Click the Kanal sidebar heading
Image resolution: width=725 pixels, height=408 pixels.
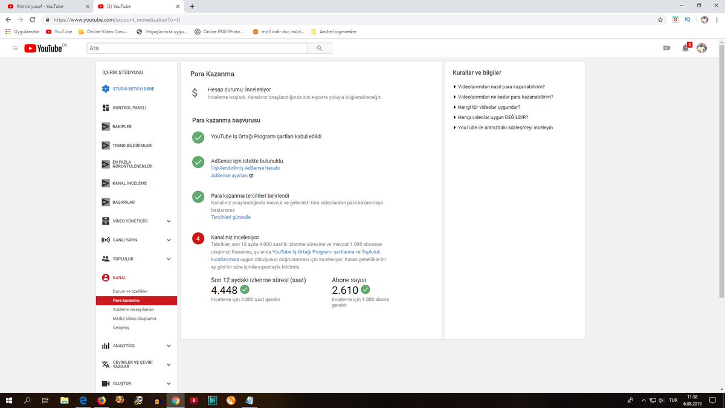click(119, 277)
